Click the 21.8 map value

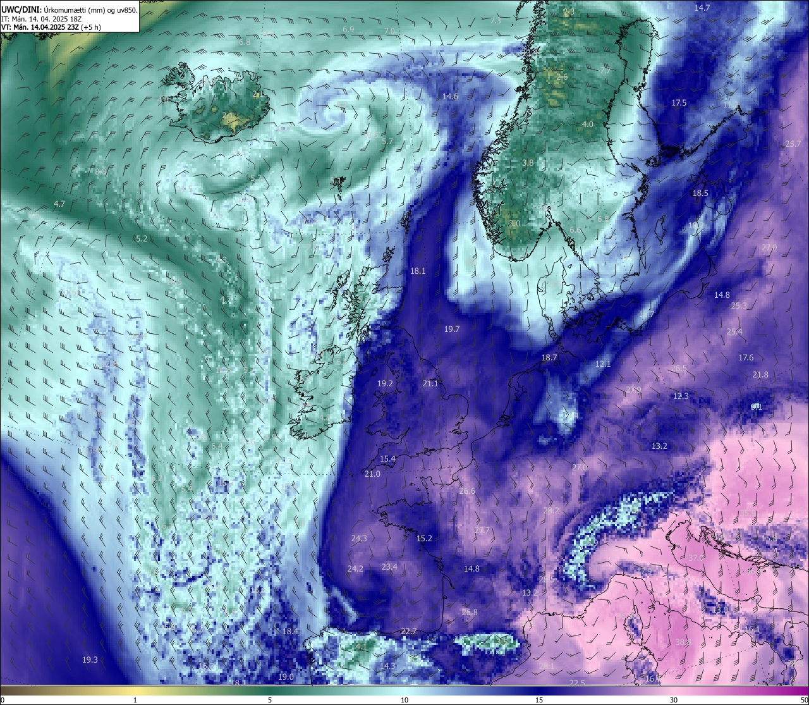(760, 375)
